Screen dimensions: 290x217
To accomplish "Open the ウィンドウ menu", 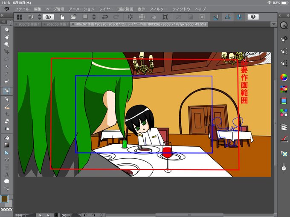I will 181,9.
